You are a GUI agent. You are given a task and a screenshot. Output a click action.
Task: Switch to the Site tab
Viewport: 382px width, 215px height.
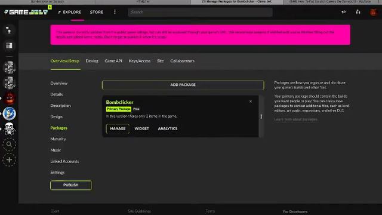coord(161,61)
